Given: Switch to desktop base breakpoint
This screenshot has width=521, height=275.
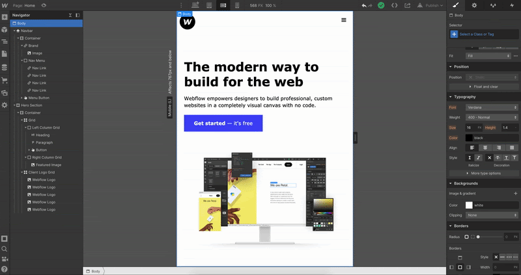Looking at the screenshot, I should (x=195, y=5).
